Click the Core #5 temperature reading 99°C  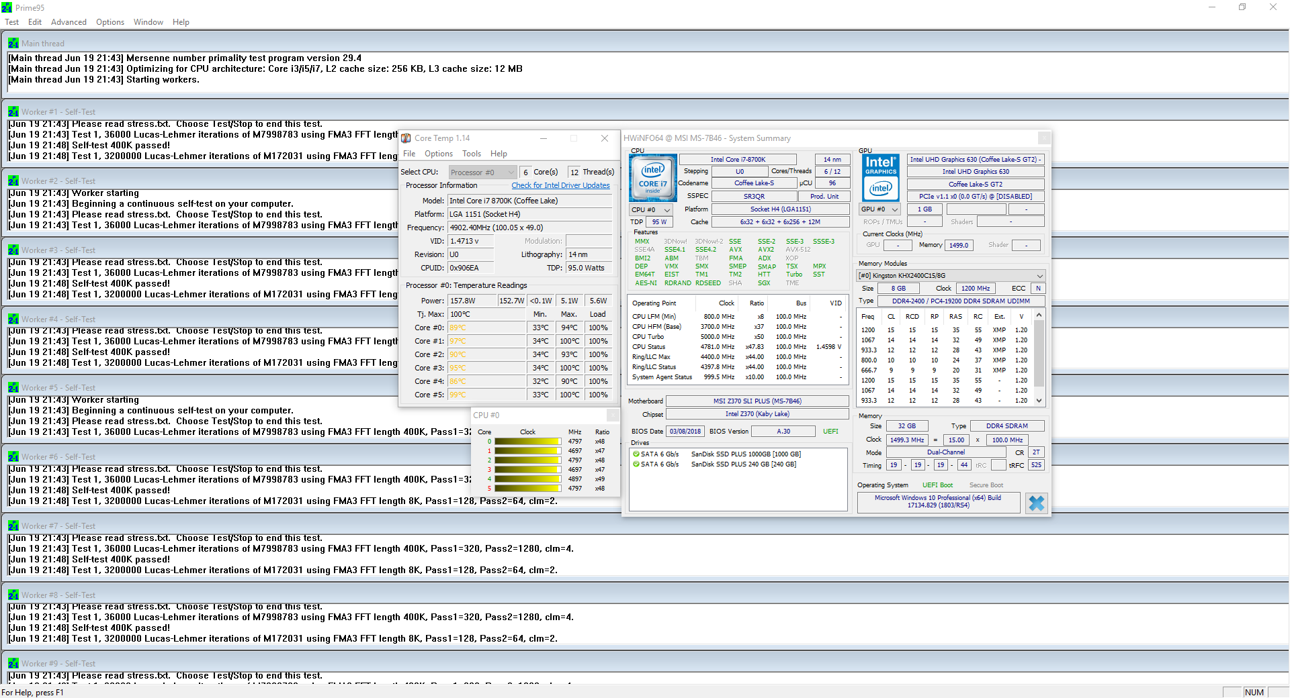point(486,395)
